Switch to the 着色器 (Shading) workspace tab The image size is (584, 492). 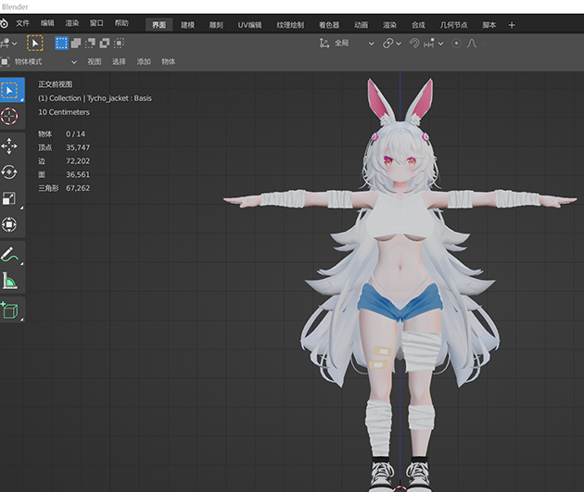329,25
